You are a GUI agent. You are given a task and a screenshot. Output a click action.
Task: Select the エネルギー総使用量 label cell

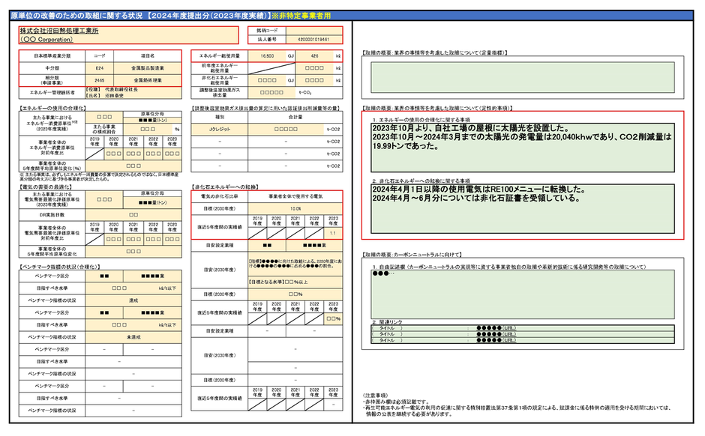tap(220, 56)
